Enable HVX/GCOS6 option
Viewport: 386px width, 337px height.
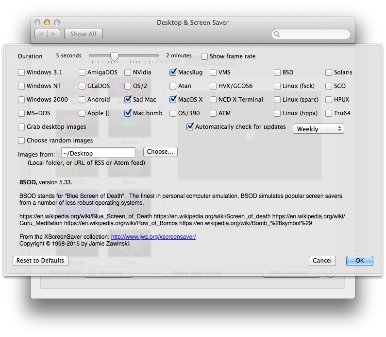(x=213, y=86)
